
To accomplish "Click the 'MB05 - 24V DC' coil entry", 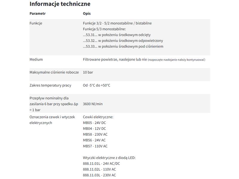I will (94, 123).
